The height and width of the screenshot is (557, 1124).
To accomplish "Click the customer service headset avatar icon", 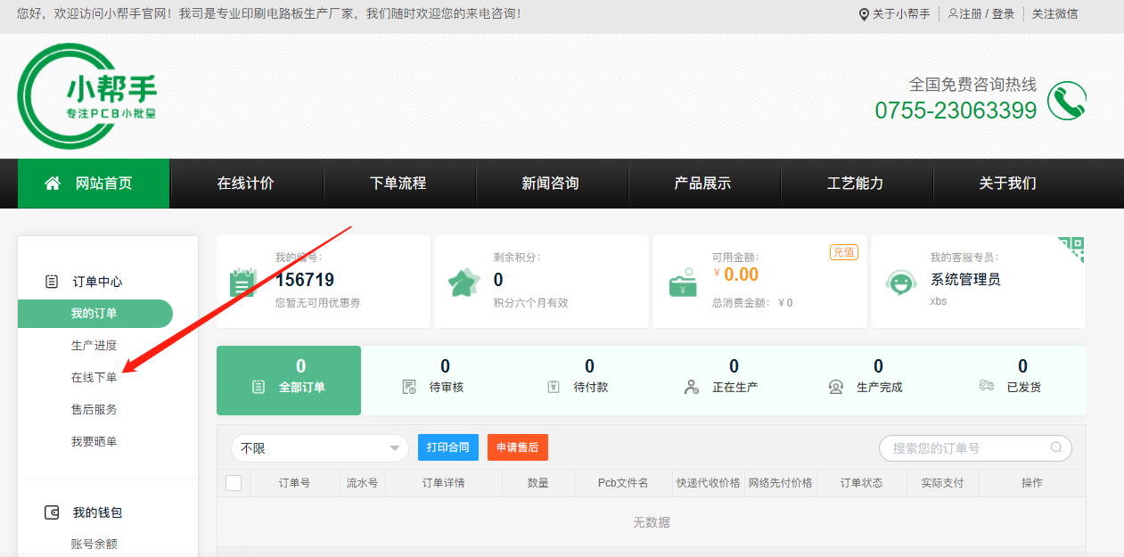I will pos(900,283).
